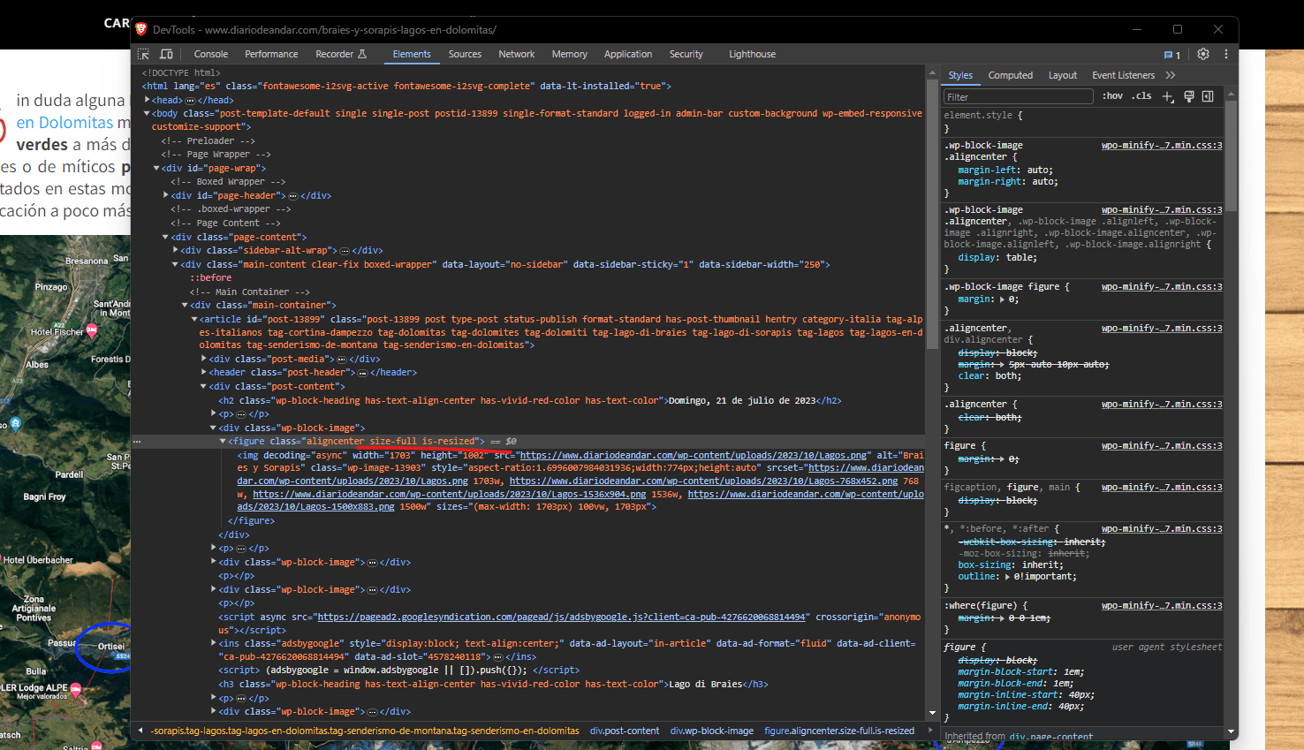Open CSS source link for .wp-block-image figure rule
1304x750 pixels.
1162,286
